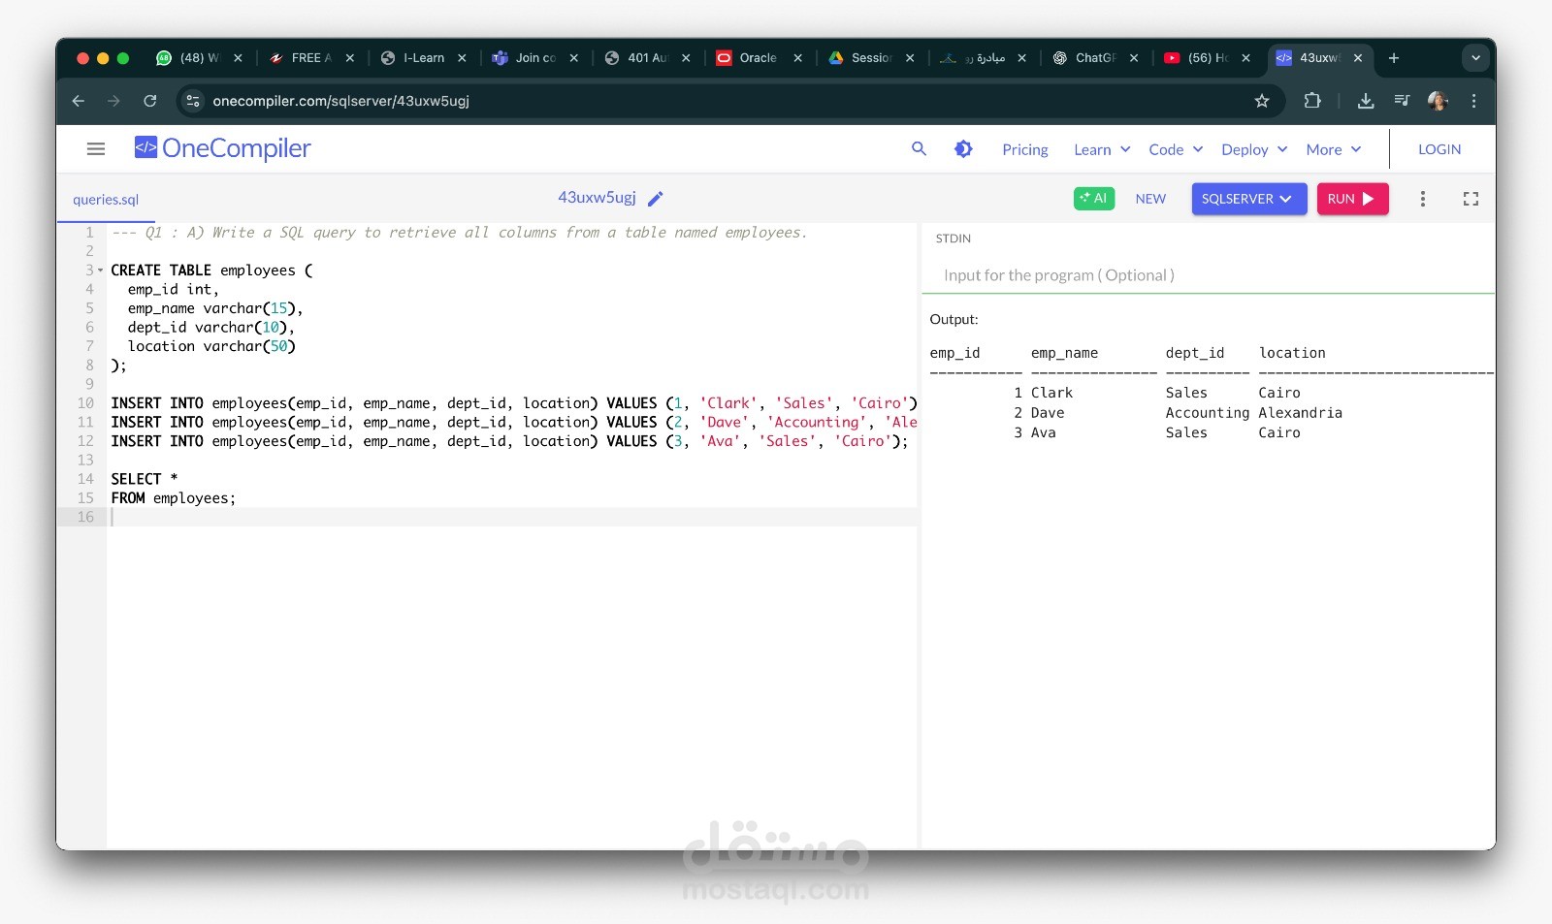The width and height of the screenshot is (1552, 924).
Task: Enter fullscreen editor mode
Action: (1471, 198)
